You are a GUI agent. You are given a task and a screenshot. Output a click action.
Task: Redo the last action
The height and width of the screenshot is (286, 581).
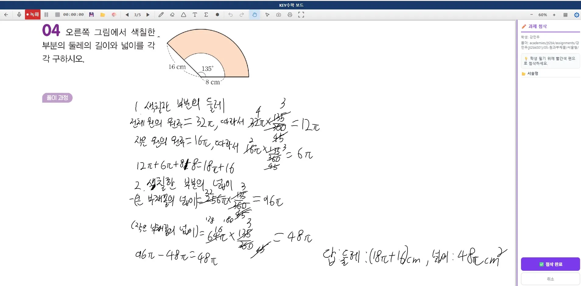click(242, 15)
